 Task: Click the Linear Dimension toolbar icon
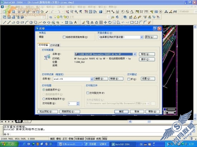[108, 12]
